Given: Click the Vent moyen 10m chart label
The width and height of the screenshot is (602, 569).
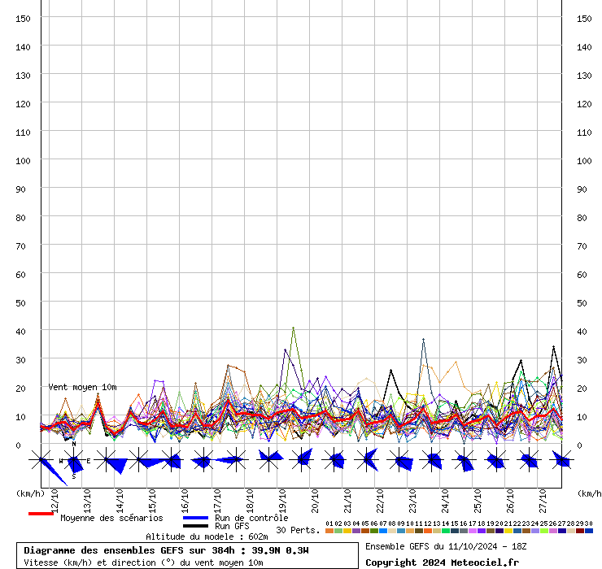Looking at the screenshot, I should 82,387.
